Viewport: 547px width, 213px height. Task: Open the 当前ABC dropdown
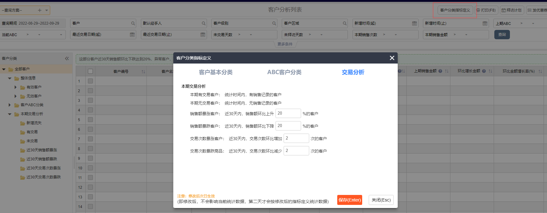point(61,35)
